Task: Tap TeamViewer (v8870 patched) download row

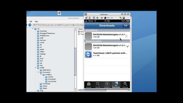Action: [107, 54]
